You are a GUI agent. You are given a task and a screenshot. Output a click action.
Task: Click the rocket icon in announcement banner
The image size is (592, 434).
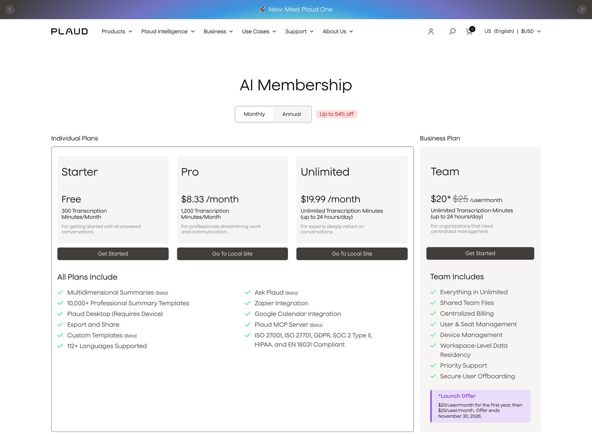pos(263,9)
